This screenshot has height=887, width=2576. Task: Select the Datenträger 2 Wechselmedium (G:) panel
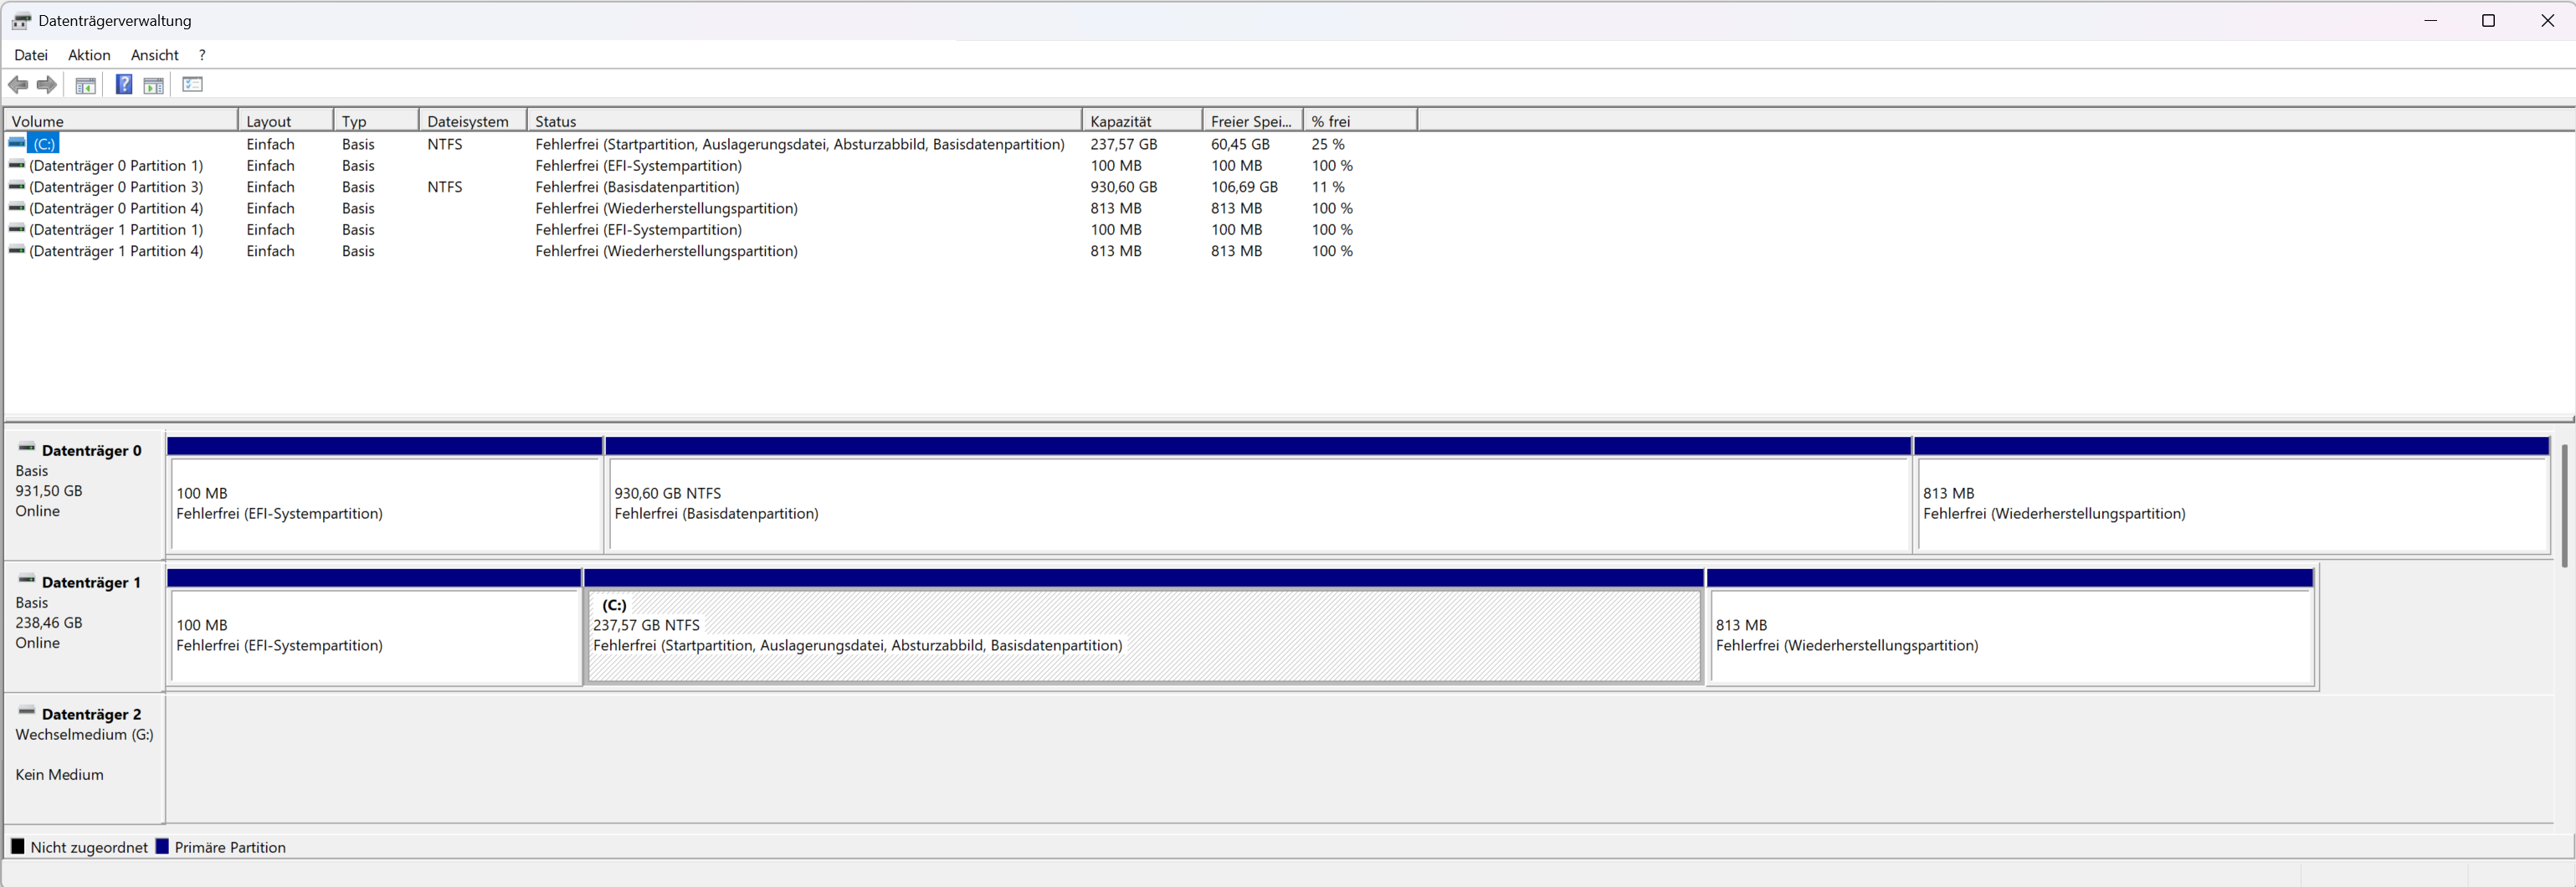point(85,758)
